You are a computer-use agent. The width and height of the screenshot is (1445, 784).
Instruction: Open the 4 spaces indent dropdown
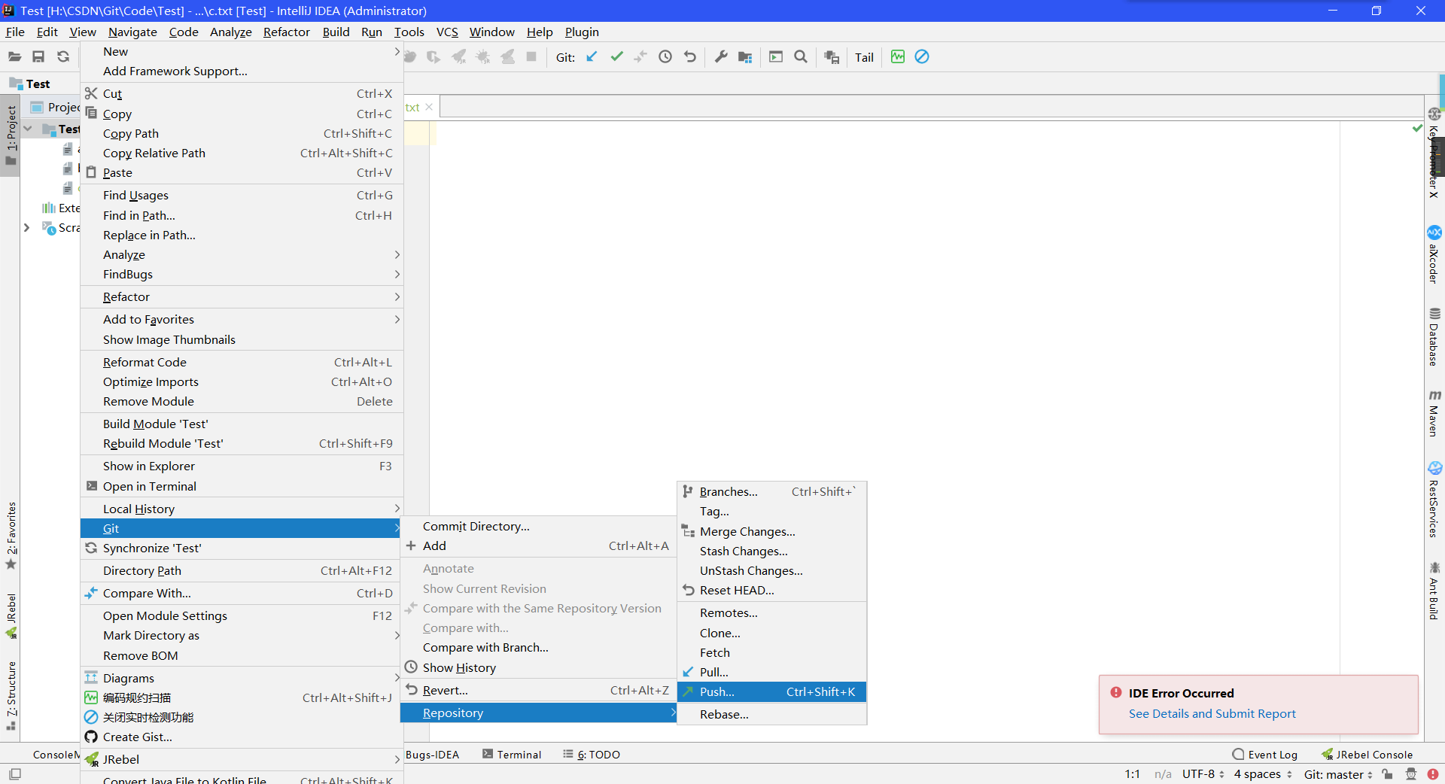1262,774
